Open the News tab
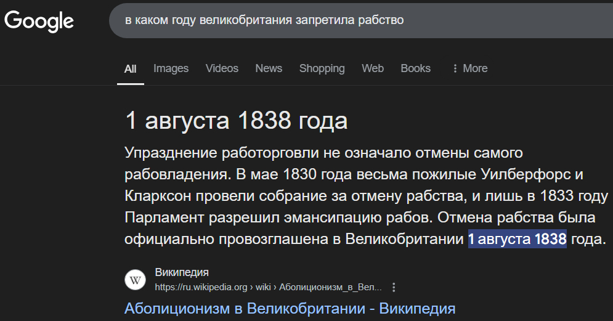Screen dimensions: 613x321 [x=269, y=68]
